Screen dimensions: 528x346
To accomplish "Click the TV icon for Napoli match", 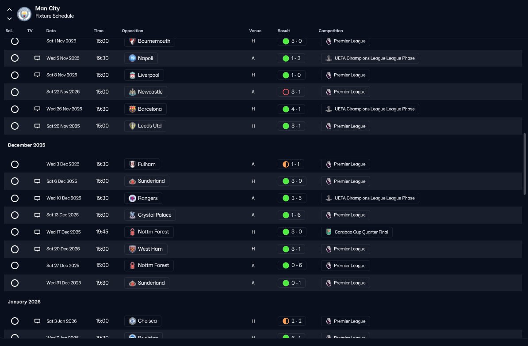I will (38, 58).
